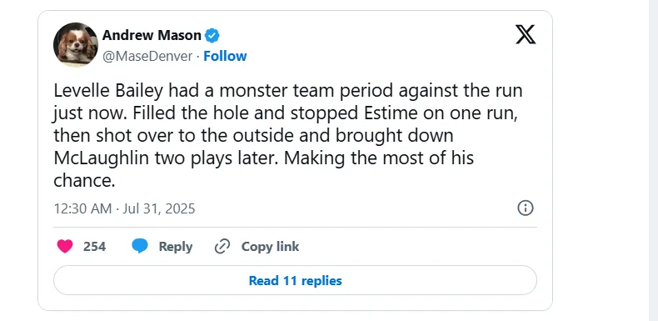
Task: Click the 254 likes count
Action: (94, 247)
